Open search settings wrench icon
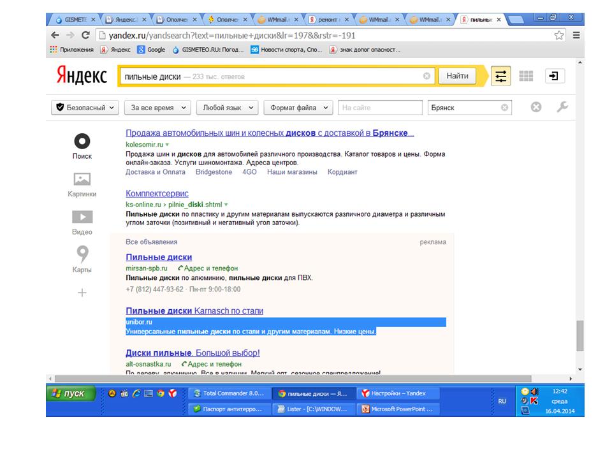This screenshot has width=612, height=459. (x=562, y=107)
